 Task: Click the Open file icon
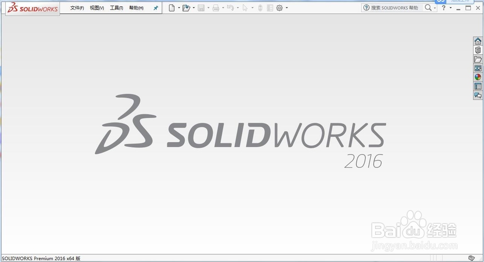pyautogui.click(x=186, y=8)
